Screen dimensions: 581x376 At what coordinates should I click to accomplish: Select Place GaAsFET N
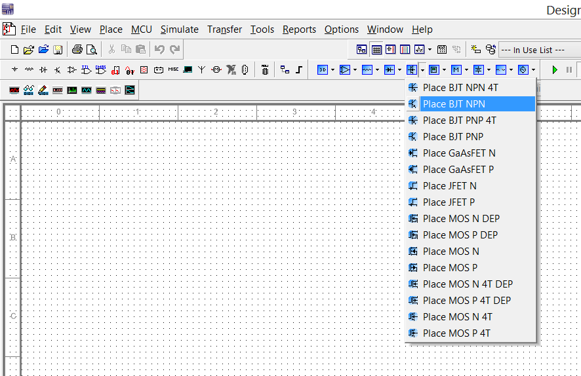coord(471,153)
